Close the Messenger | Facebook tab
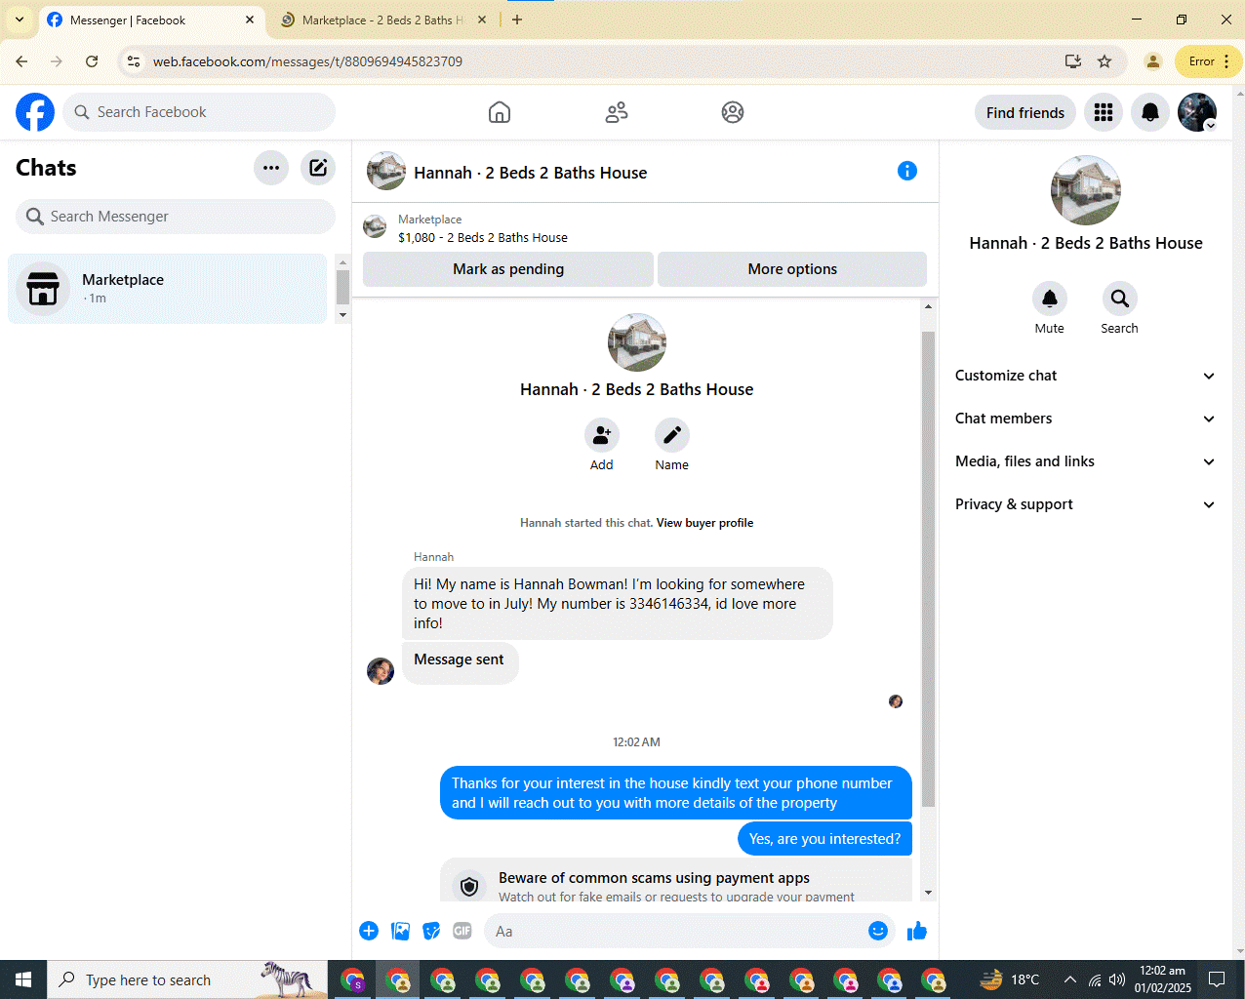The height and width of the screenshot is (999, 1245). [x=250, y=20]
